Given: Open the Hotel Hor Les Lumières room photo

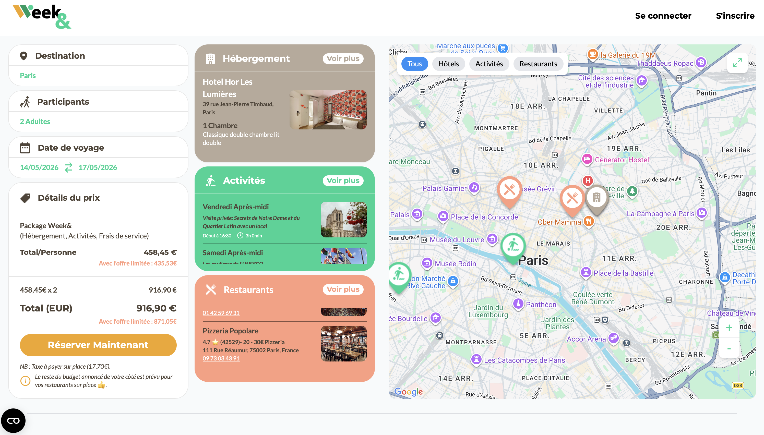Looking at the screenshot, I should tap(328, 110).
